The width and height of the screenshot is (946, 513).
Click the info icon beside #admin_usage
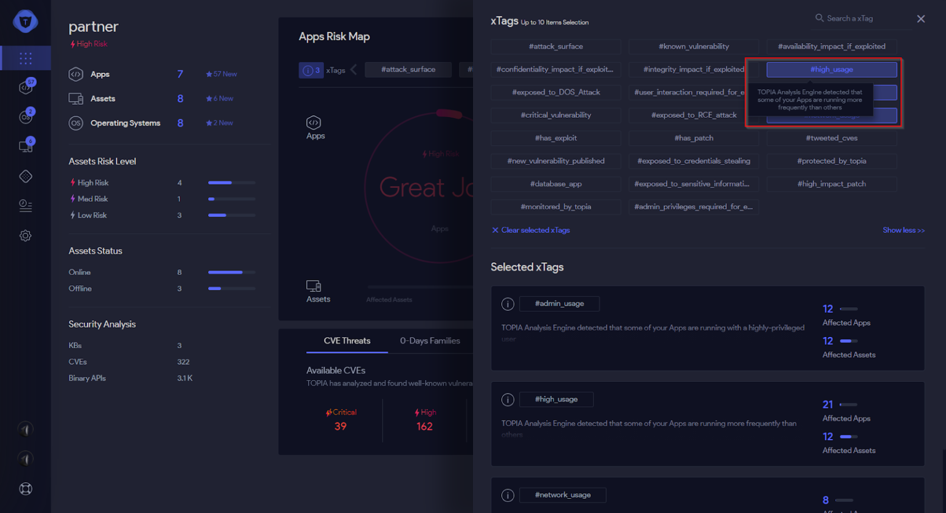[507, 304]
